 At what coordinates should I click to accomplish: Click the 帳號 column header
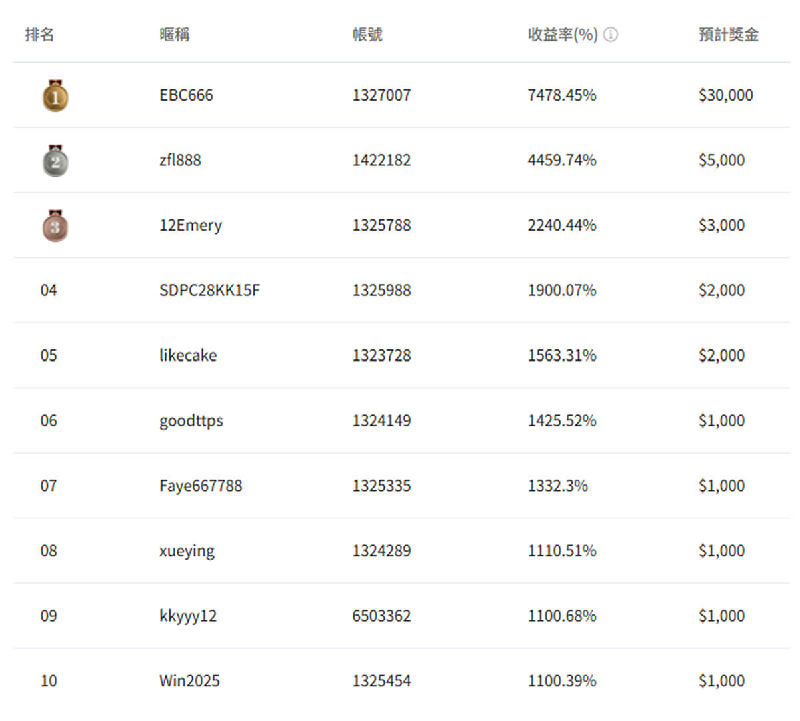[x=367, y=35]
